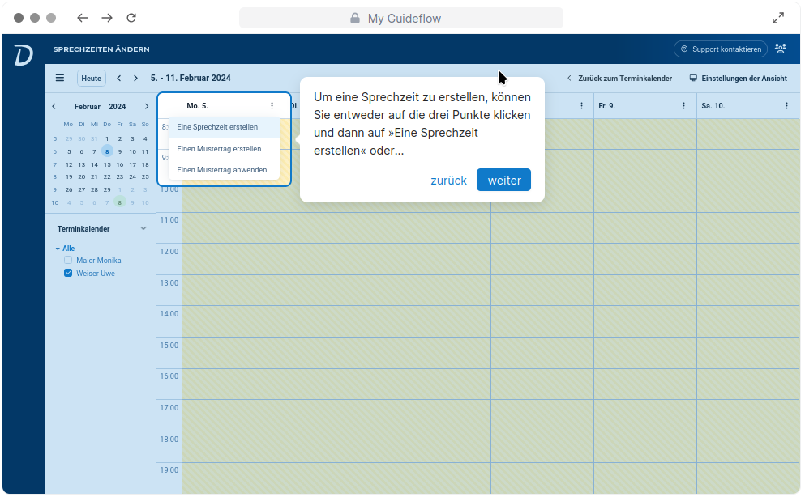
Task: Click the D logo in sidebar
Action: 24,55
